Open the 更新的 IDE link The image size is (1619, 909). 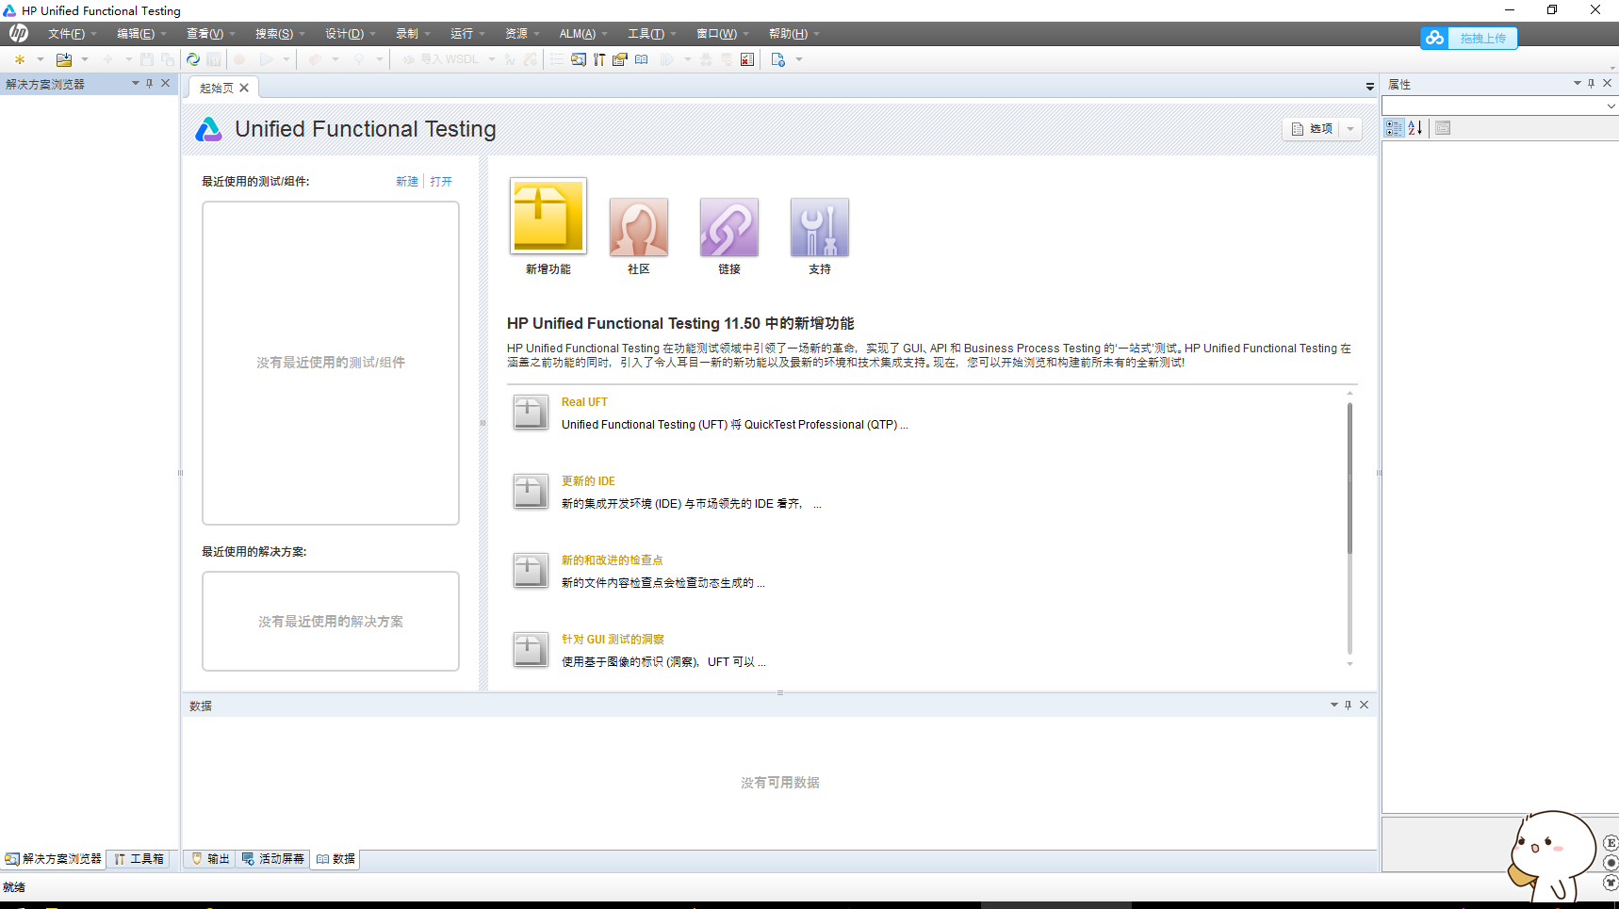click(588, 481)
